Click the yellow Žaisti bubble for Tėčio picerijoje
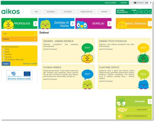 [143, 48]
